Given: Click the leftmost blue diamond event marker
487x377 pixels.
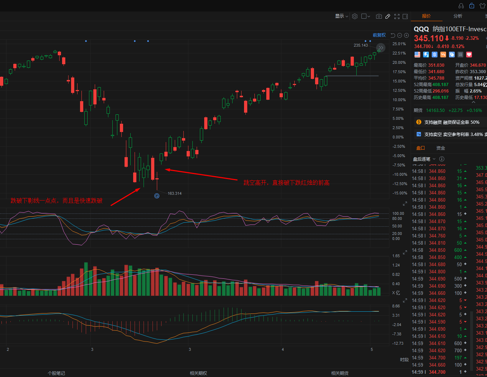Looking at the screenshot, I should click(86, 41).
